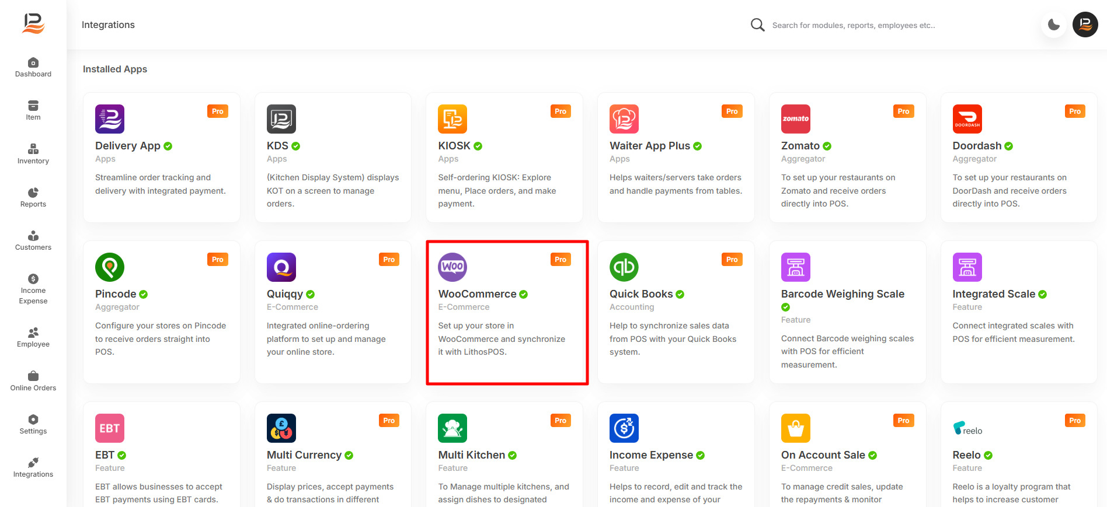1107x507 pixels.
Task: Click the Delivery App purple icon
Action: [x=110, y=119]
